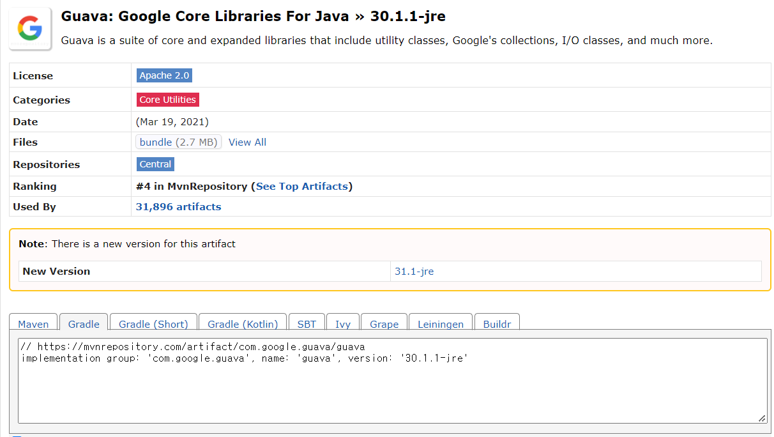Click the 'Files' row label
This screenshot has height=437, width=774.
pos(25,142)
